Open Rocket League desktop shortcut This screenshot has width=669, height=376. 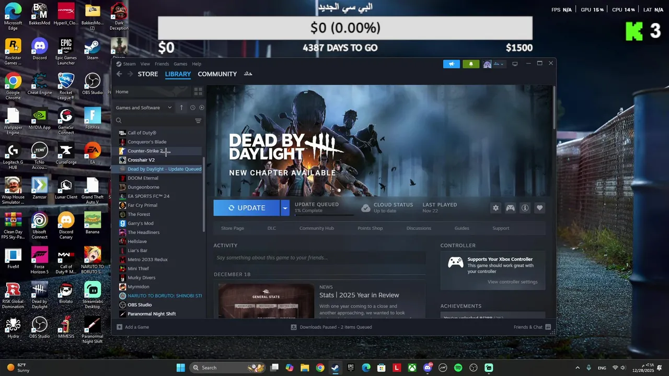click(x=66, y=87)
